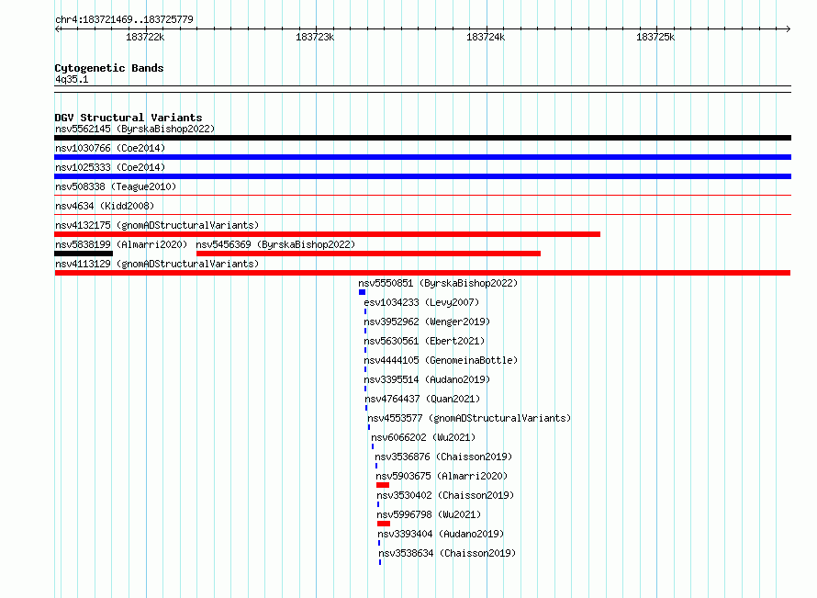The width and height of the screenshot is (817, 598).
Task: Click the red bar under nsv5456369
Action: click(x=368, y=254)
